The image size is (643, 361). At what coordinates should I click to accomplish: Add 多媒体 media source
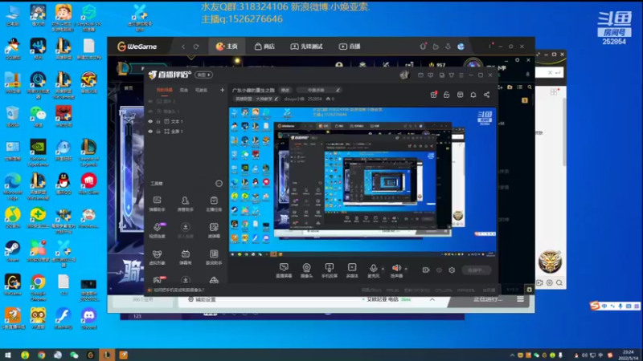pyautogui.click(x=352, y=270)
